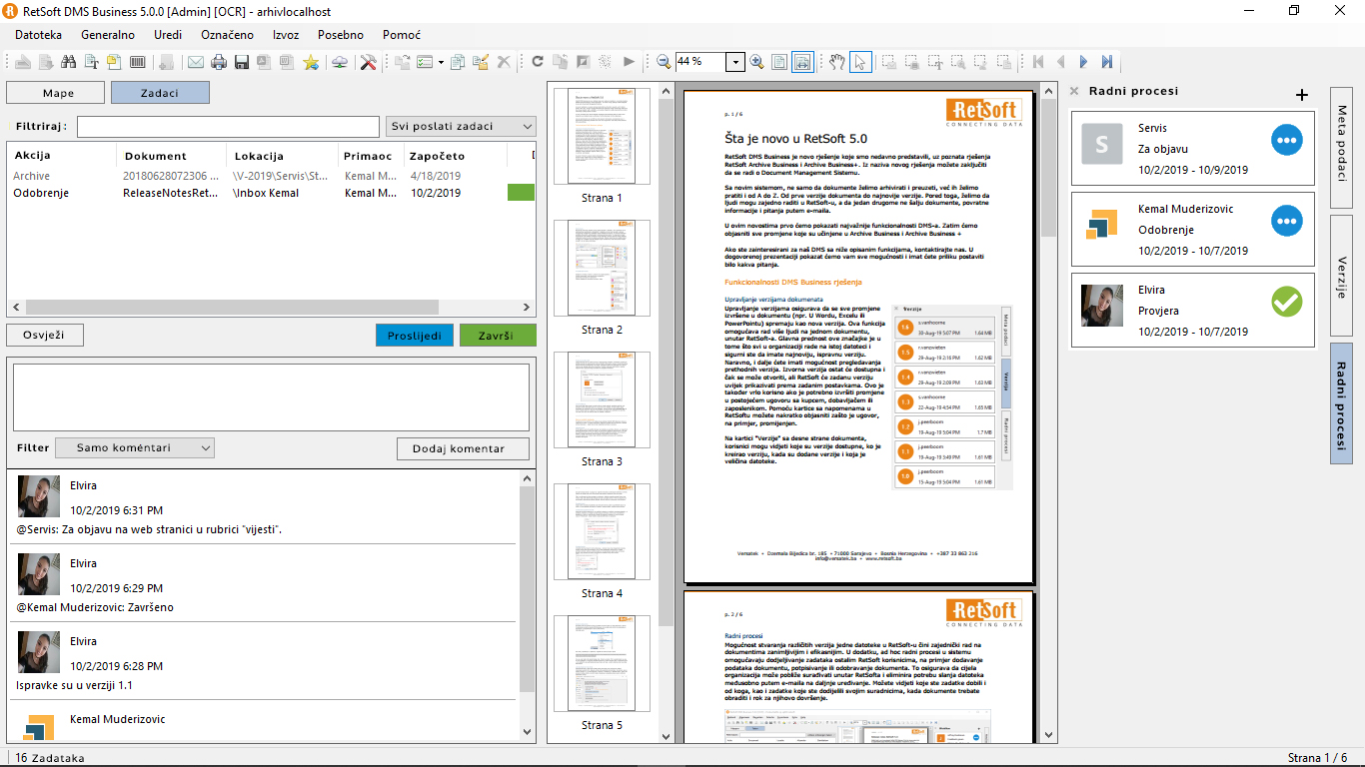Click the green progress bar on Odobrenje row

(x=522, y=193)
